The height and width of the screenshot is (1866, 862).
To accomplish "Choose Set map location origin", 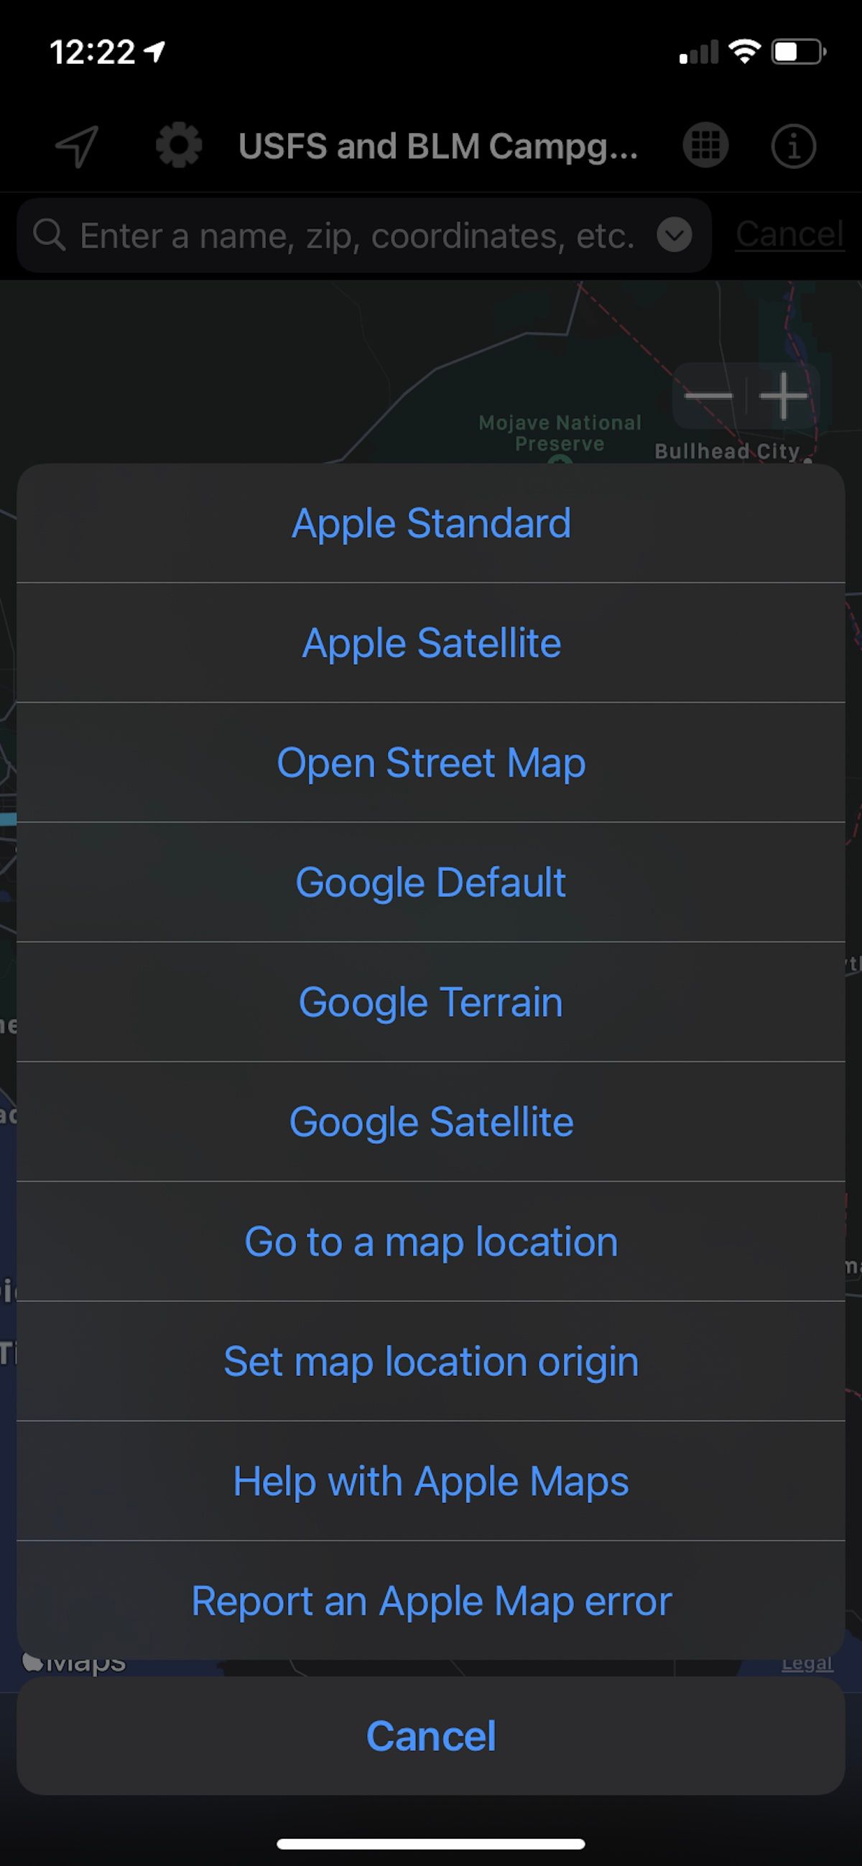I will click(x=431, y=1361).
